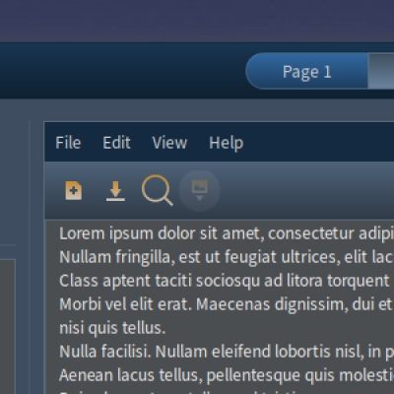The height and width of the screenshot is (394, 394).
Task: Click the line starting "Class aptent taciti sociosqu"
Action: tap(224, 281)
